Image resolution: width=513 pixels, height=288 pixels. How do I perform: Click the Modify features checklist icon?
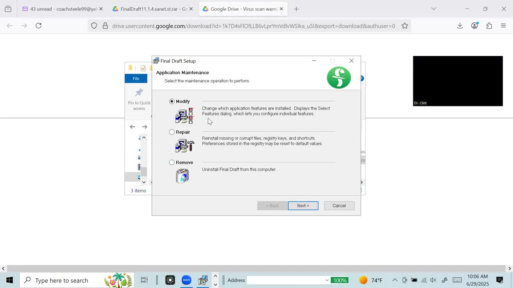click(x=184, y=116)
